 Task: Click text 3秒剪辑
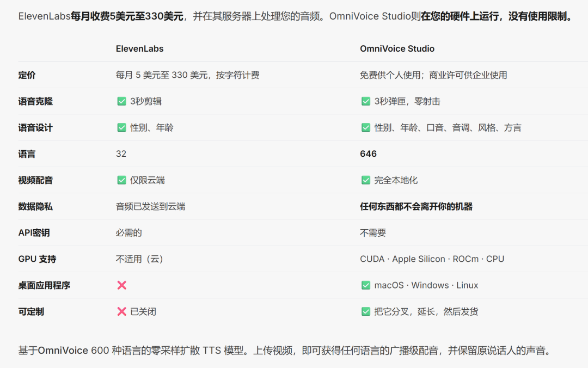click(146, 101)
